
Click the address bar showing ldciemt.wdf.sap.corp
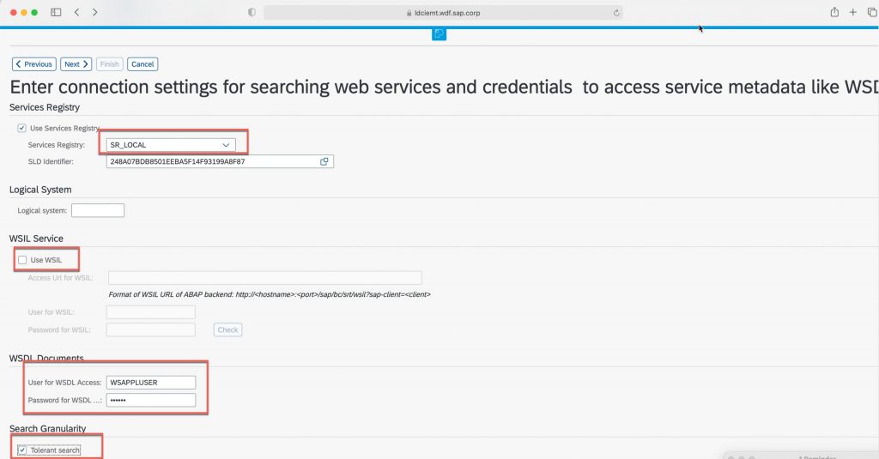coord(443,13)
